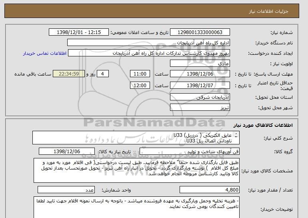Viewport: 308px width, 218px height.
Task: Click the text ساعت باقی مانده
Action: pyautogui.click(x=33, y=74)
